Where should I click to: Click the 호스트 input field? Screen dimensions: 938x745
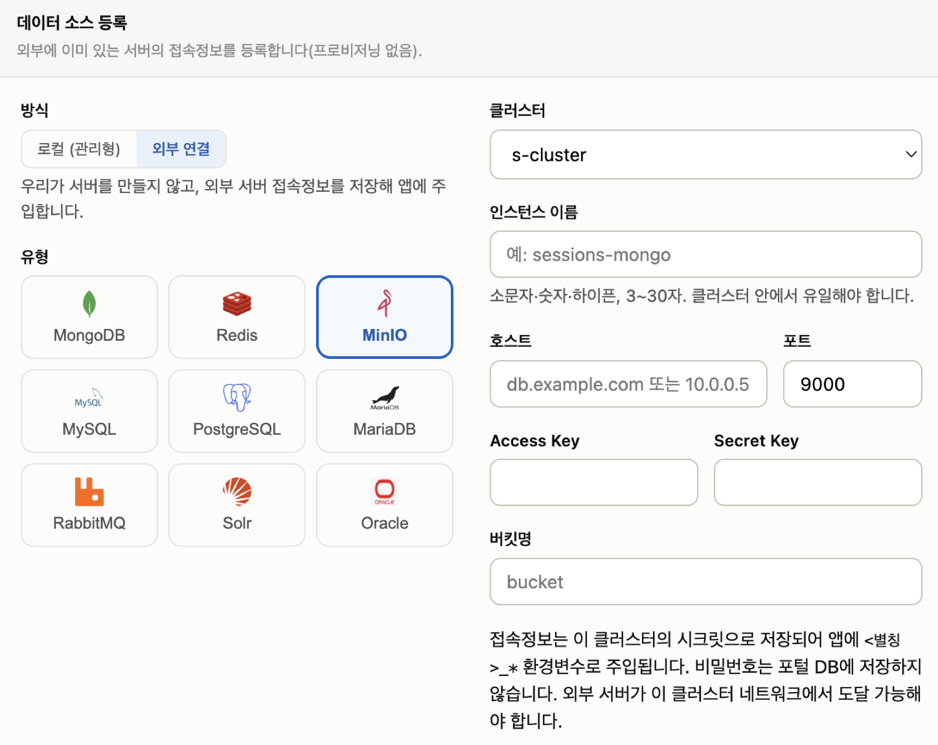point(628,384)
